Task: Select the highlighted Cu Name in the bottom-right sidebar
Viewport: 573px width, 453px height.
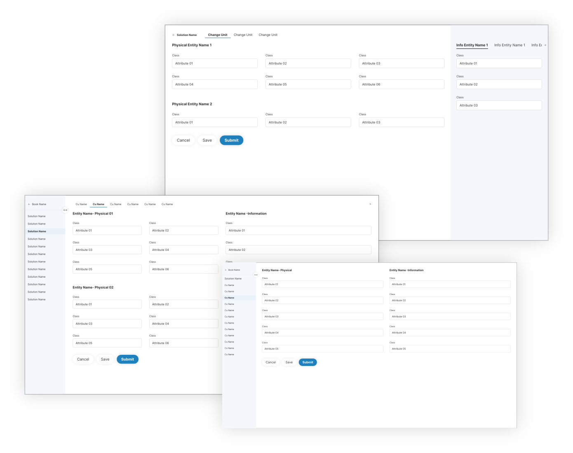Action: [x=230, y=298]
